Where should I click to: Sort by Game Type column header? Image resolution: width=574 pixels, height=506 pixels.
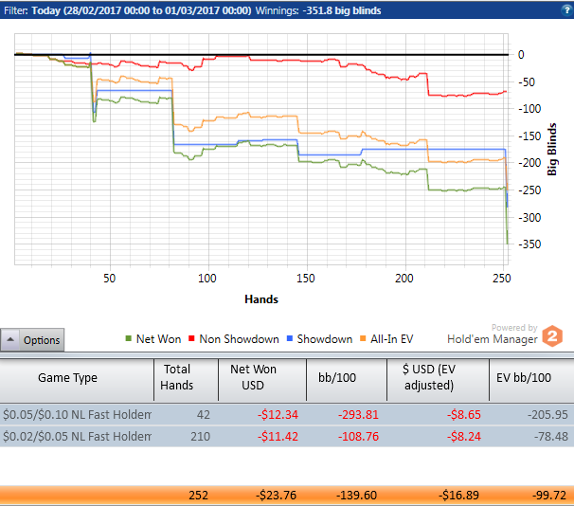(x=77, y=380)
